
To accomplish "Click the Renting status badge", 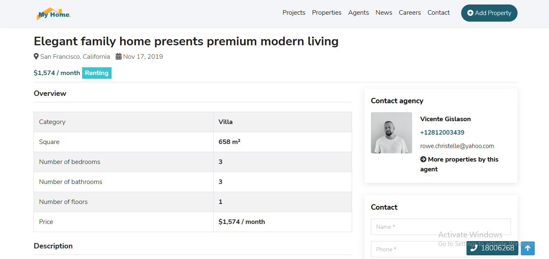I will pos(97,73).
